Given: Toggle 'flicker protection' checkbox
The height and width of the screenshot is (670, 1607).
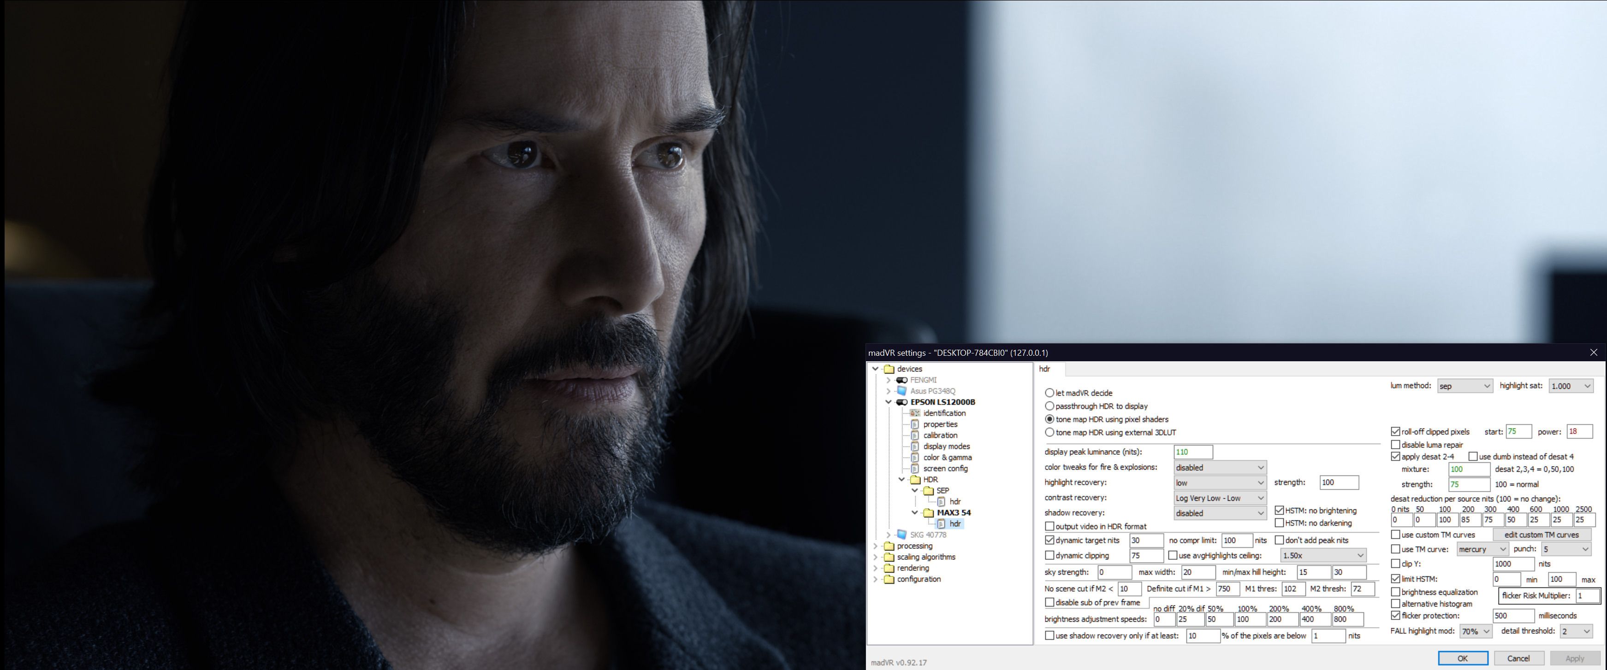Looking at the screenshot, I should [x=1396, y=615].
